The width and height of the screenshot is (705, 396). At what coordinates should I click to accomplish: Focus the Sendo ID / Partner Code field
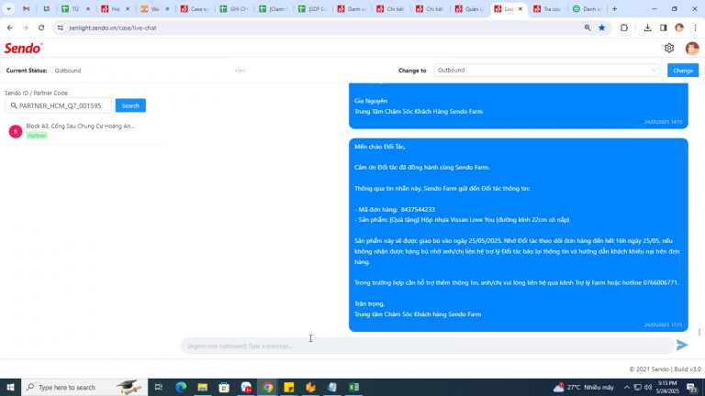tap(59, 105)
